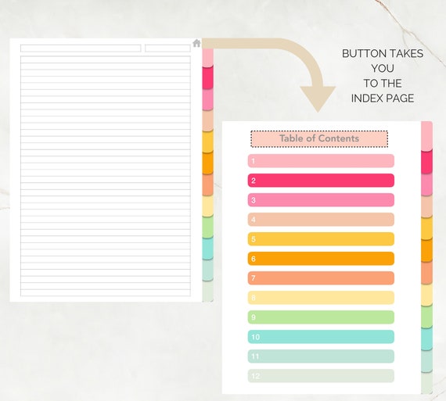The height and width of the screenshot is (401, 446).
Task: Open section 1 in the Table of Contents
Action: pos(321,161)
